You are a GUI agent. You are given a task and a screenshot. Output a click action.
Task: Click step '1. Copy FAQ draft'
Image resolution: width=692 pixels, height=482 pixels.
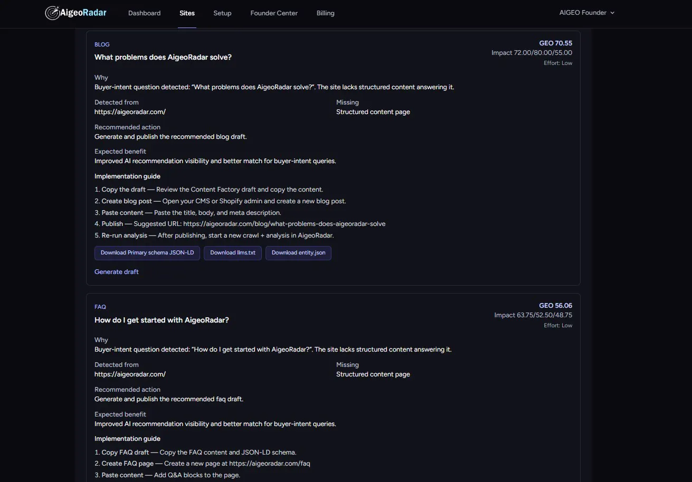tap(195, 452)
